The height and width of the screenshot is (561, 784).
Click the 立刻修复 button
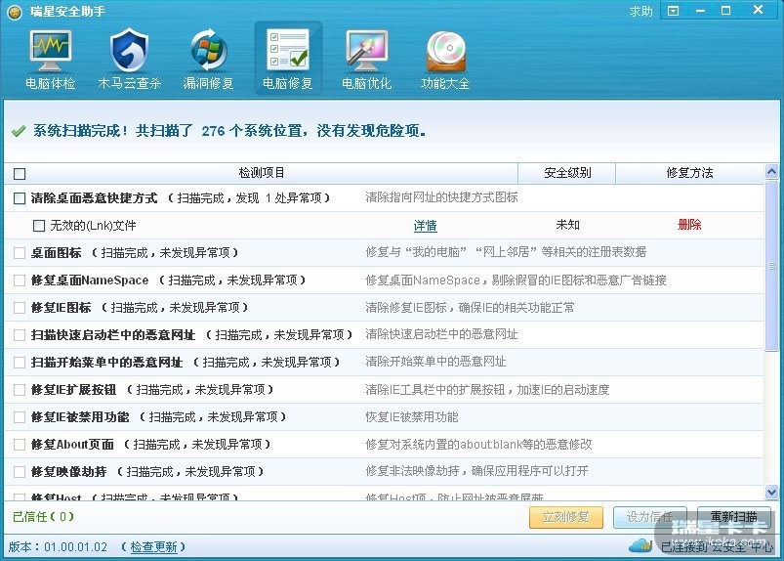pos(566,517)
